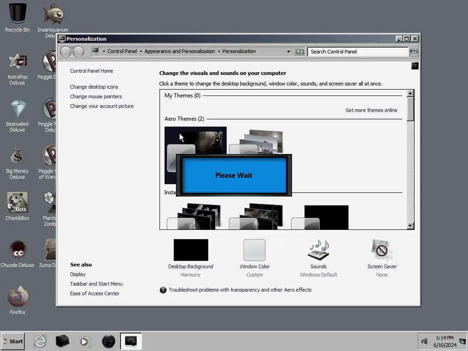Open Firefox desktop icon
468x351 pixels.
17,300
